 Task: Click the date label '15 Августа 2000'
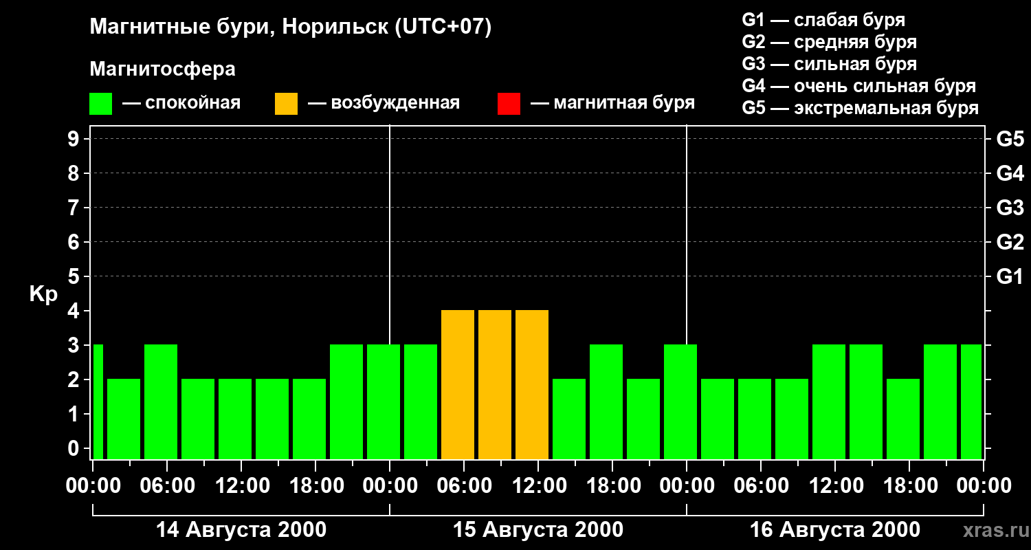coord(538,530)
